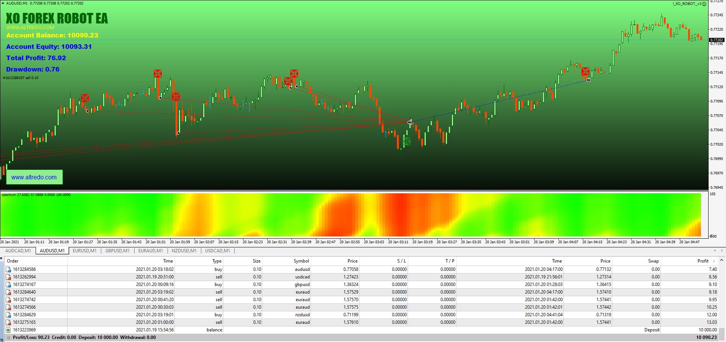Click the Profit/Loss: 90.23 summary text
Screen dimensions: 726x342
(31, 337)
